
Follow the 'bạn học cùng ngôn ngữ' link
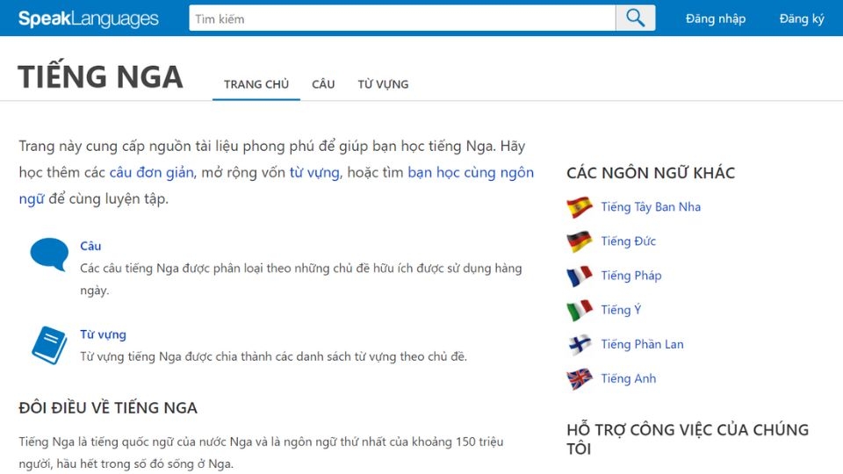[x=277, y=185]
